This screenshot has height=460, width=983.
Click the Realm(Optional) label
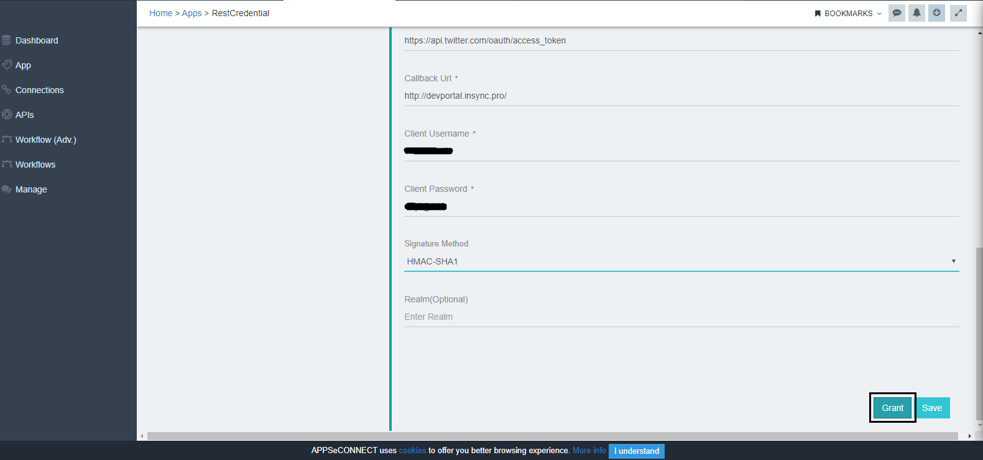click(436, 299)
